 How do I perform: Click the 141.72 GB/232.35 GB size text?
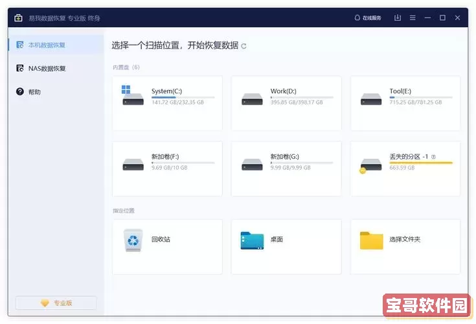click(177, 102)
